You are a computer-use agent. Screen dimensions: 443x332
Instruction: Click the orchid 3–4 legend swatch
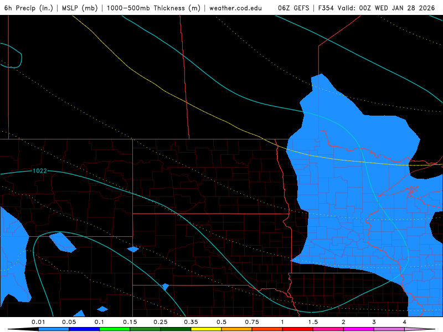(389, 329)
